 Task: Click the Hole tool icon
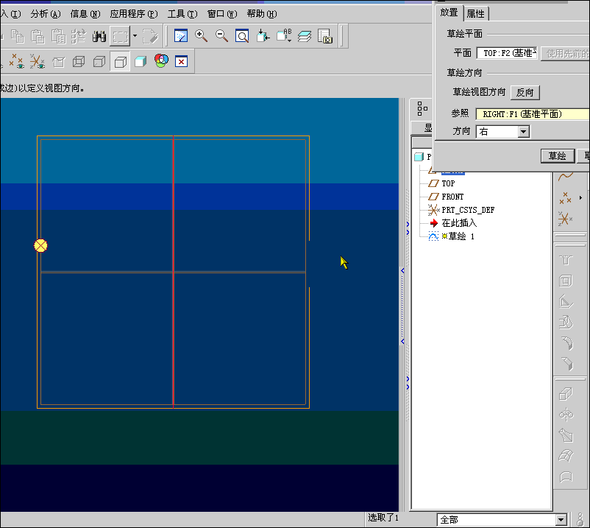pos(566,260)
